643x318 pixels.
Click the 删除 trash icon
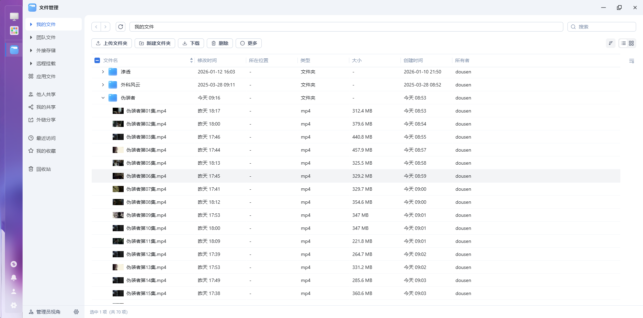pyautogui.click(x=214, y=43)
